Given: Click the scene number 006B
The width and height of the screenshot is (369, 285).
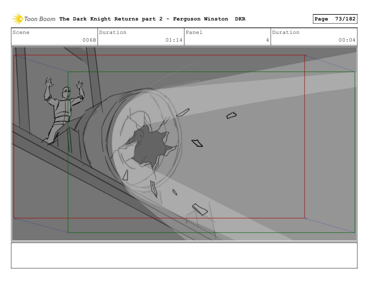Looking at the screenshot, I should pos(89,40).
